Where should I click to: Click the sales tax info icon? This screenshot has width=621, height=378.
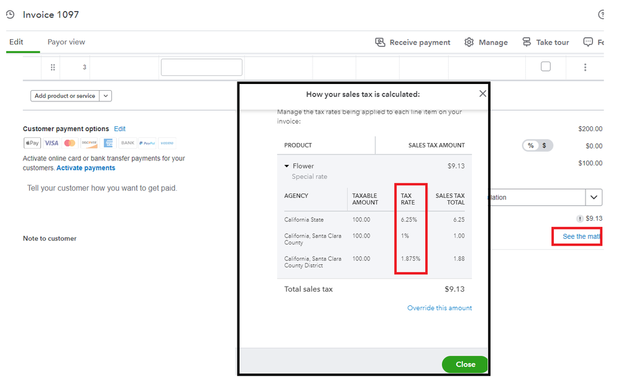tap(579, 218)
